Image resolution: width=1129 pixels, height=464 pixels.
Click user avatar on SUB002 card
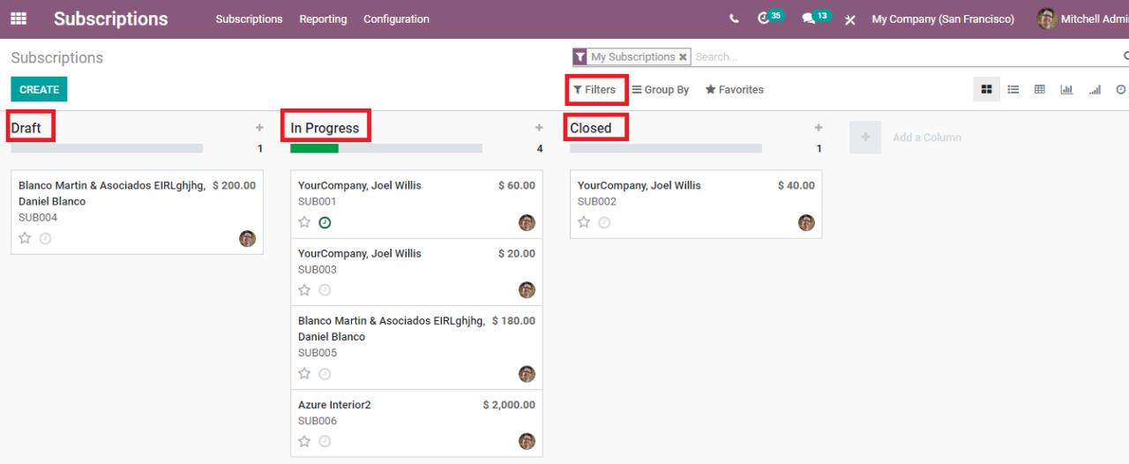tap(806, 222)
